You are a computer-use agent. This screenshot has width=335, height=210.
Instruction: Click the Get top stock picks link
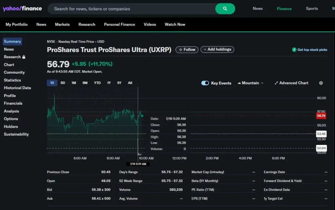[x=312, y=50]
